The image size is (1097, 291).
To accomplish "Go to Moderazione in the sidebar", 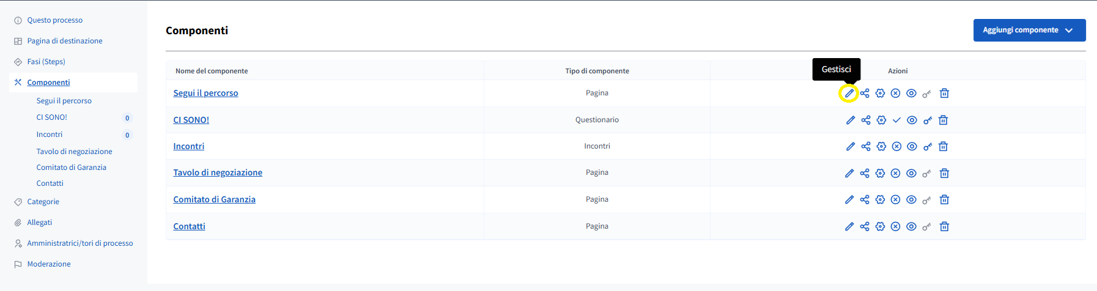I will pos(49,264).
